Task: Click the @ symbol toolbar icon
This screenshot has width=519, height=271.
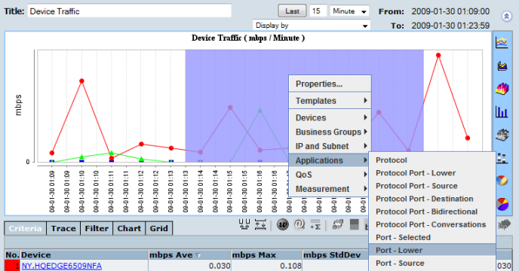Action: click(x=299, y=225)
